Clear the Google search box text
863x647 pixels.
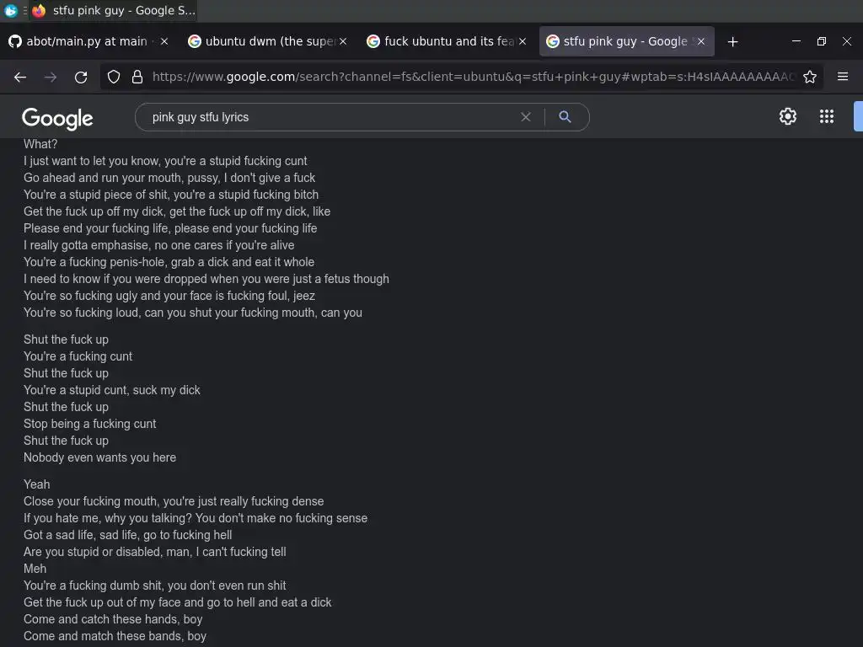pos(526,116)
